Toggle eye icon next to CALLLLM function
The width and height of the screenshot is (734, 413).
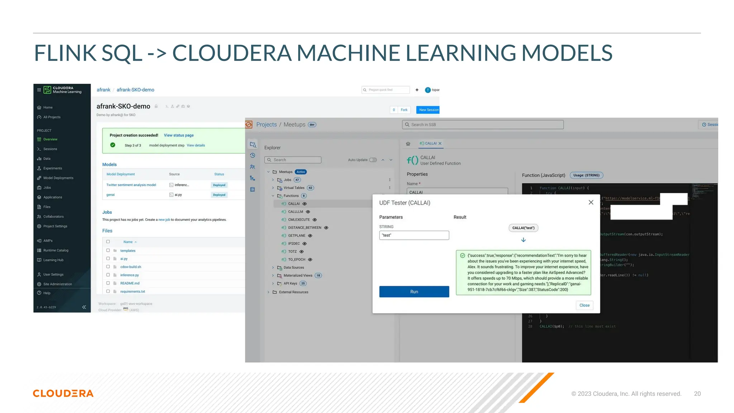pyautogui.click(x=308, y=212)
